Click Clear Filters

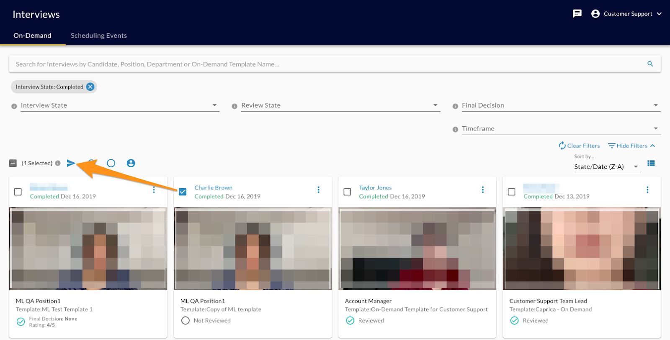pyautogui.click(x=579, y=146)
